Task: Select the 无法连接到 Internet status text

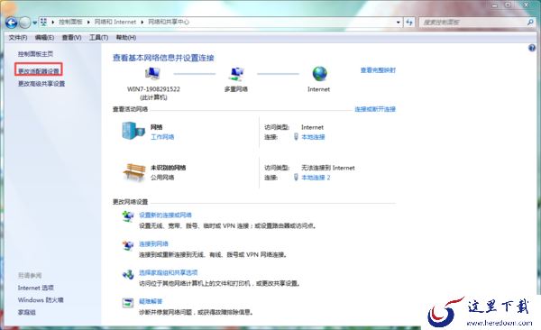Action: pos(328,168)
